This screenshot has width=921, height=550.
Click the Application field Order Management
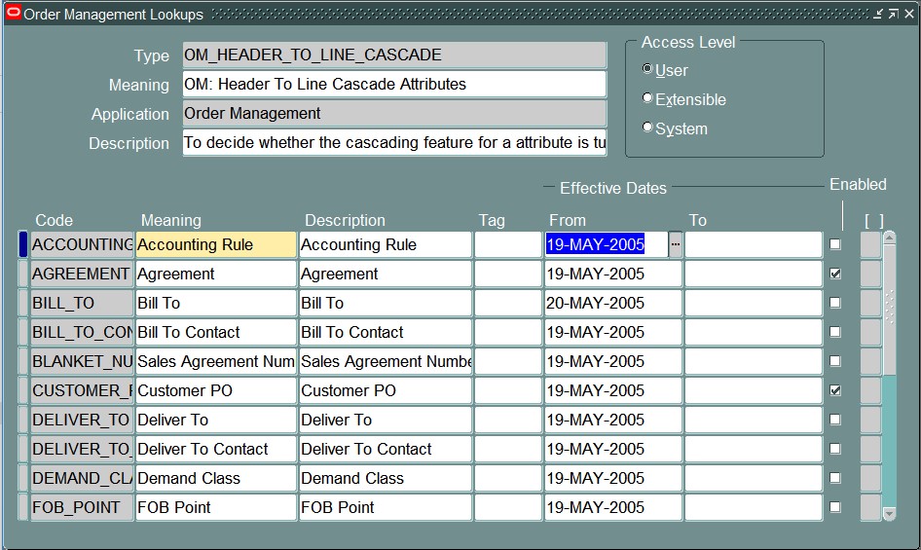pyautogui.click(x=394, y=114)
